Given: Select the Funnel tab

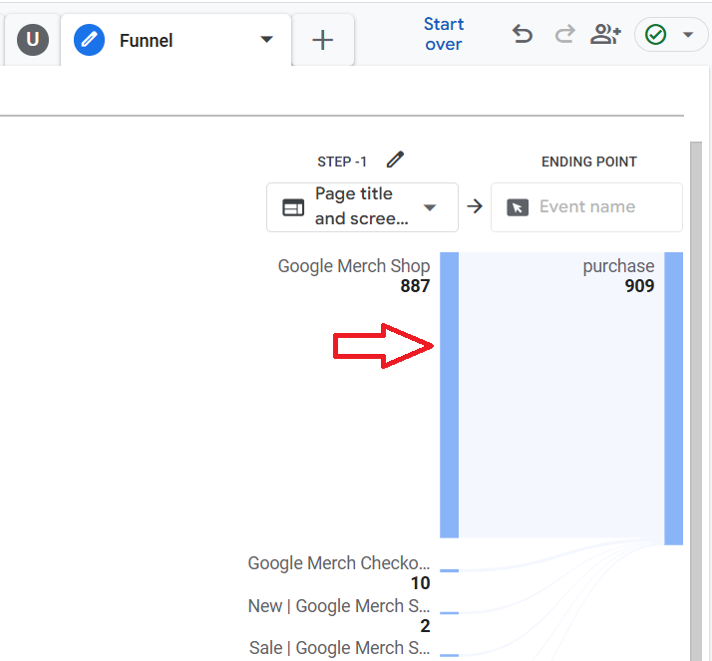Looking at the screenshot, I should 176,40.
